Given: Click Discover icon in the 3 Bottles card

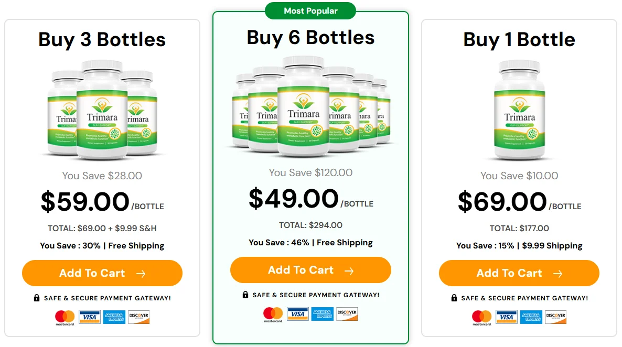Looking at the screenshot, I should tap(139, 317).
